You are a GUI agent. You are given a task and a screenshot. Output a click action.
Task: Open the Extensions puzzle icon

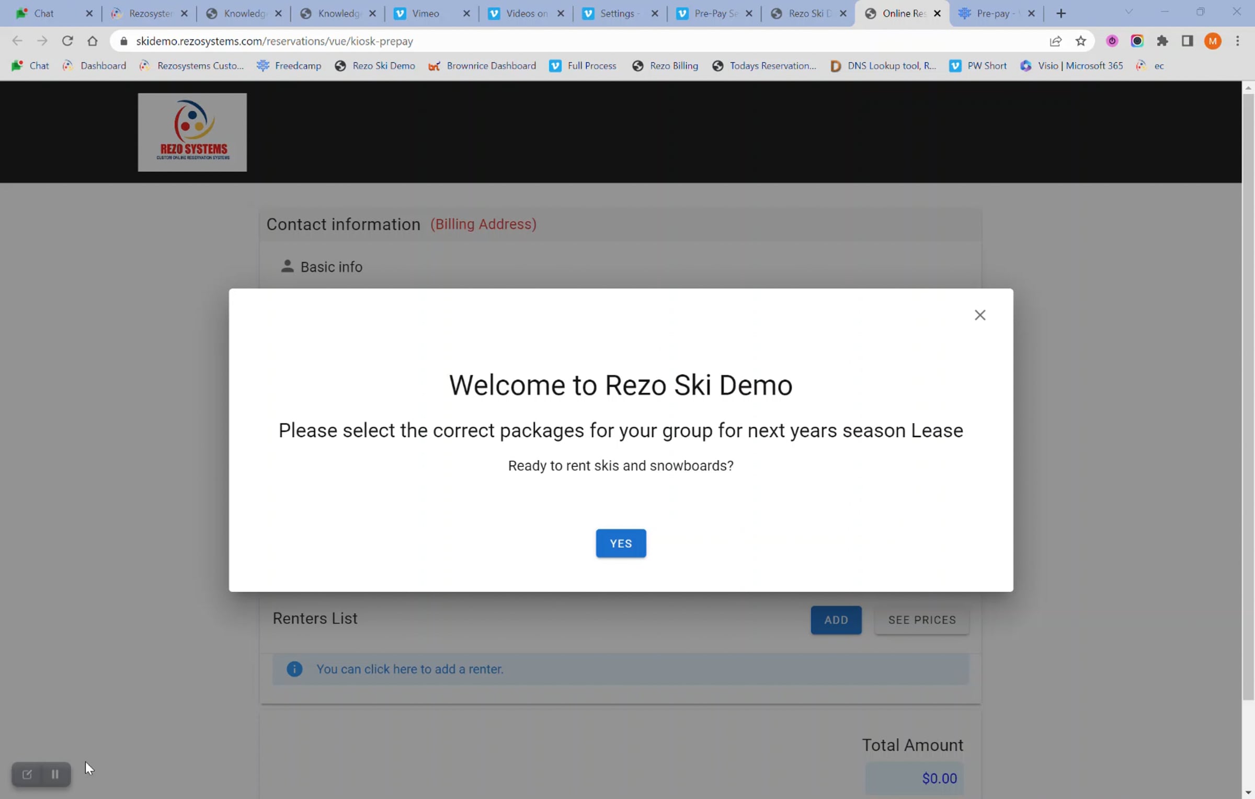pos(1162,41)
